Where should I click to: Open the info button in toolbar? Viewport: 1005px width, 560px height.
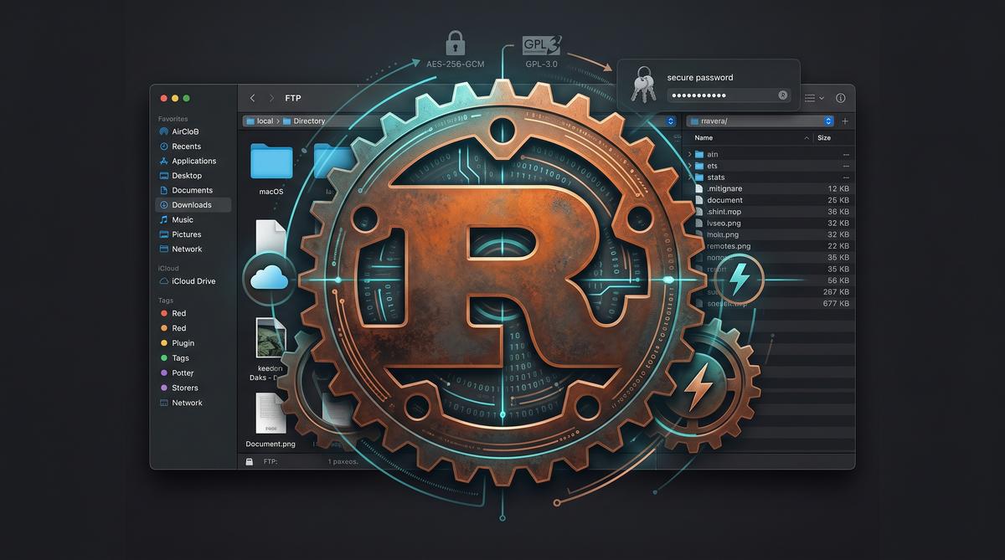click(x=840, y=98)
